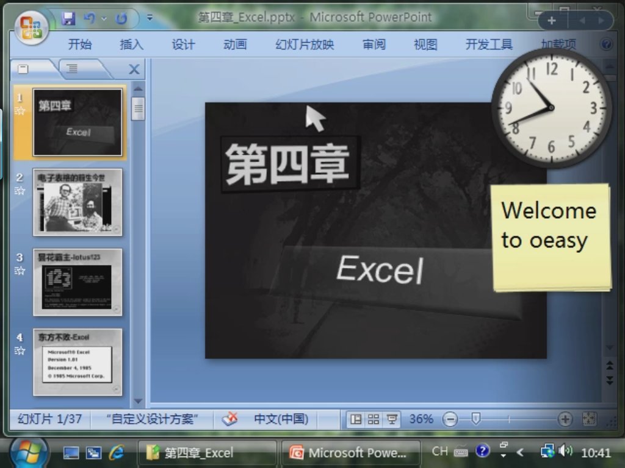
Task: Customize the Quick Access Toolbar dropdown
Action: (150, 18)
